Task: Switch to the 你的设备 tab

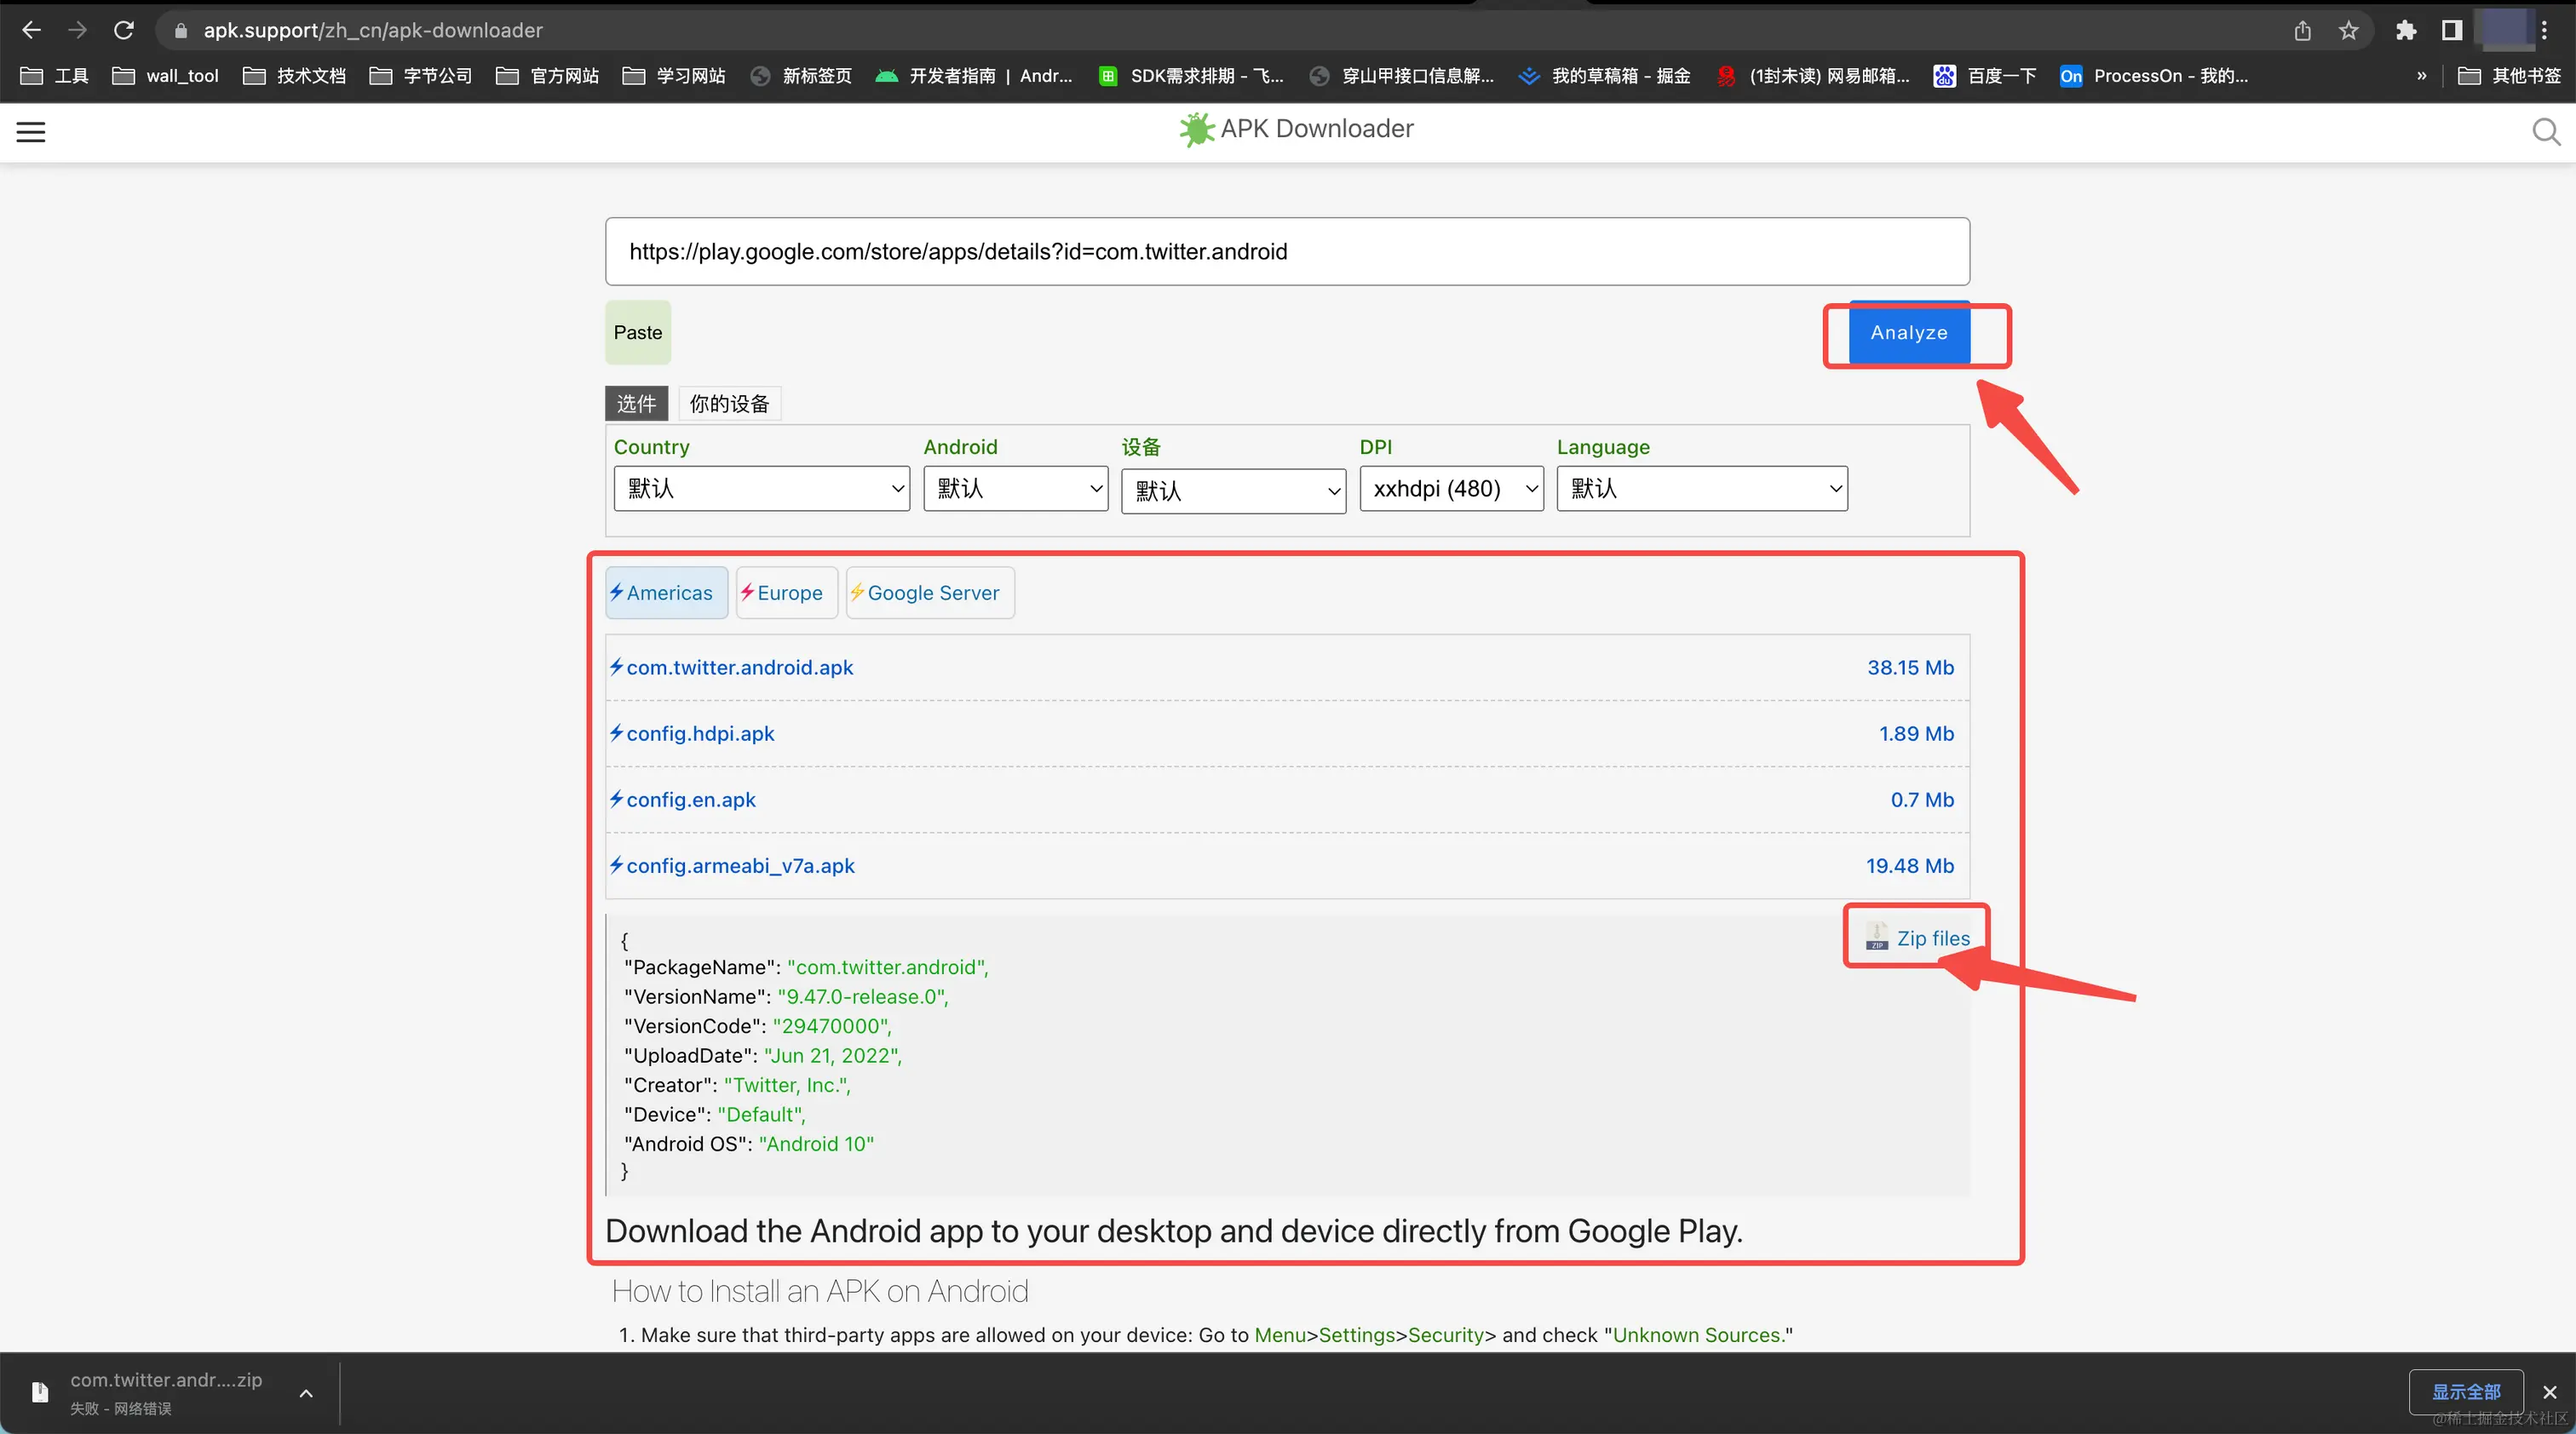Action: (x=729, y=404)
